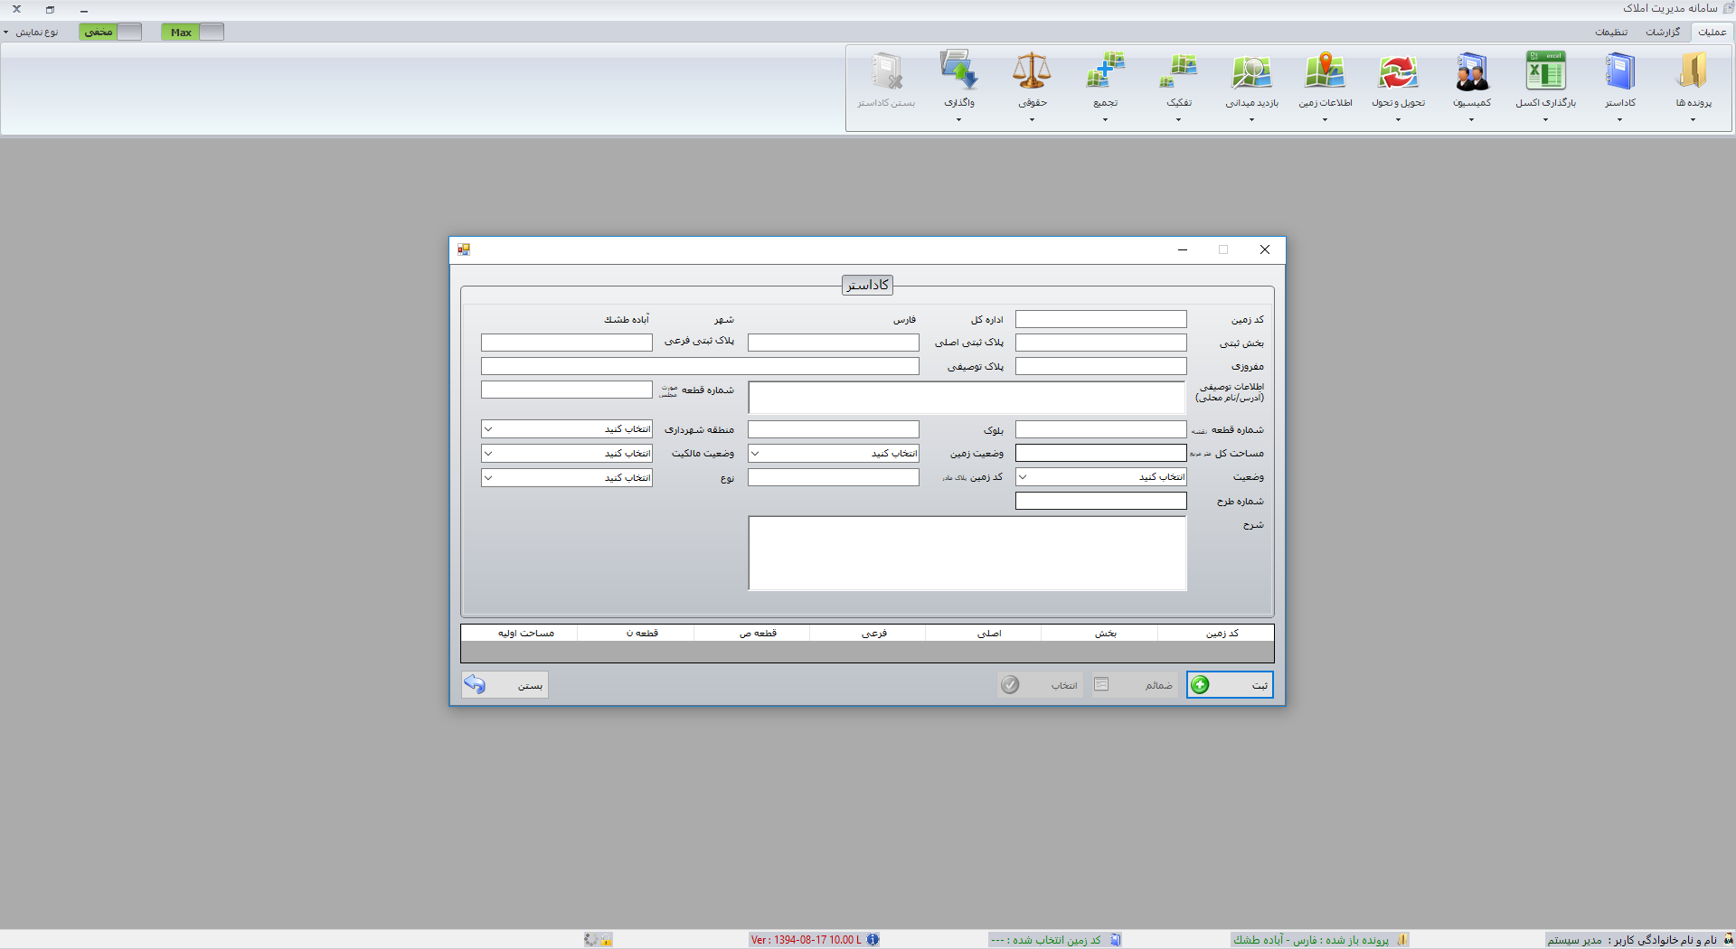
Task: Open the پرونده ها folder tool
Action: (x=1693, y=86)
